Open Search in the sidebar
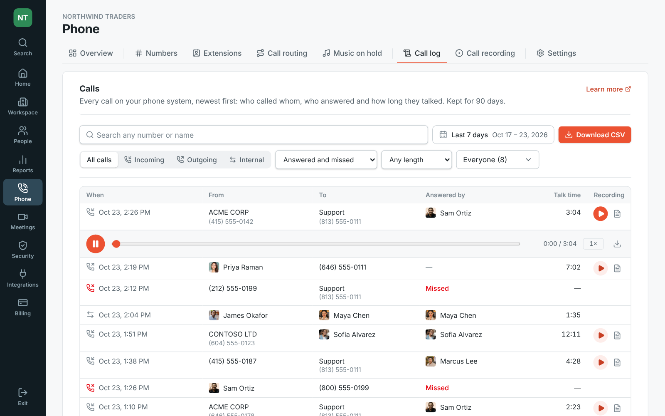 point(22,47)
